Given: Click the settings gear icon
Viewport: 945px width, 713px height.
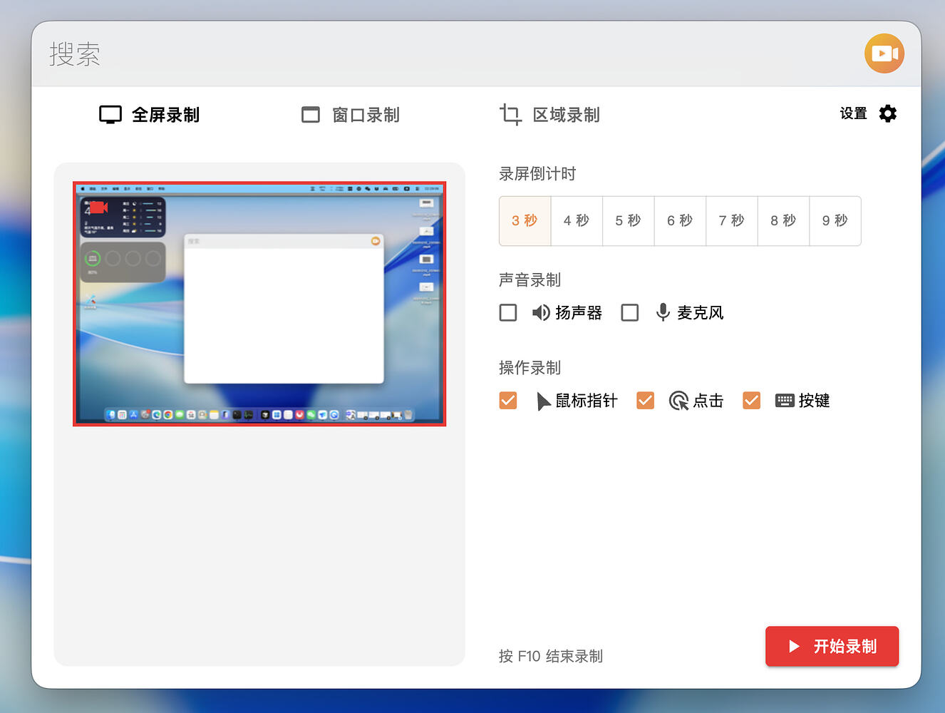Looking at the screenshot, I should pos(887,113).
